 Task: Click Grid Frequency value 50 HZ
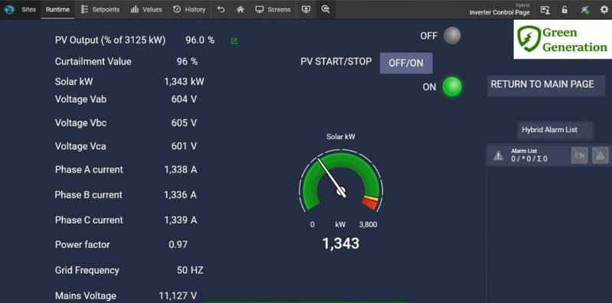click(x=190, y=270)
